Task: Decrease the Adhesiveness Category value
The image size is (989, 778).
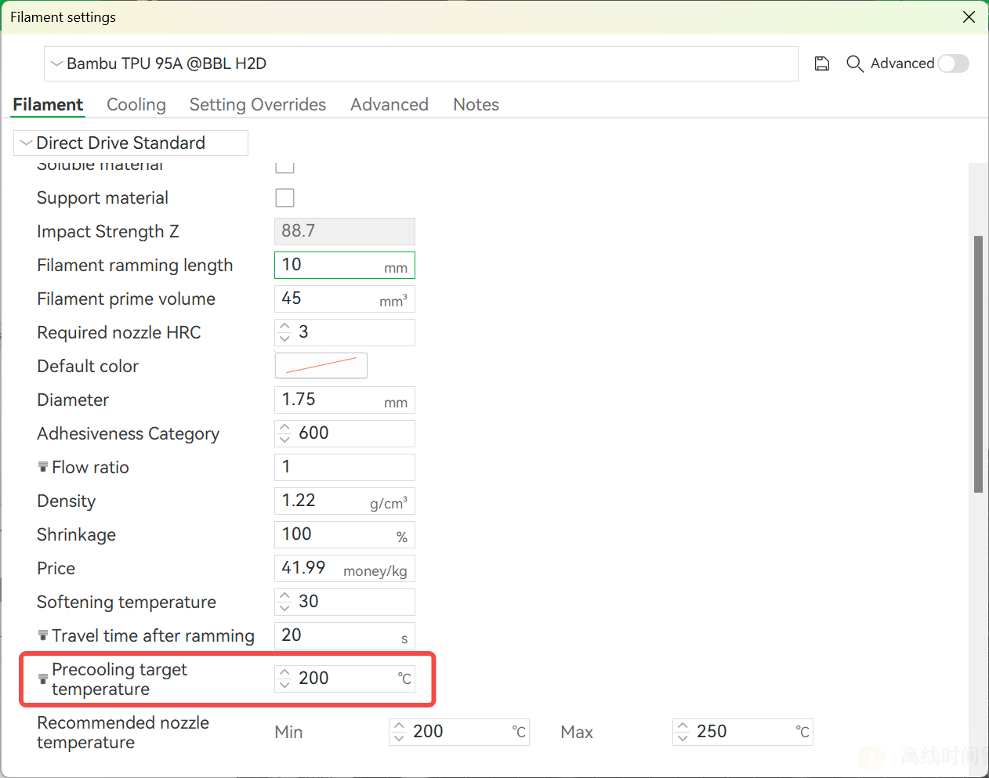Action: tap(284, 440)
